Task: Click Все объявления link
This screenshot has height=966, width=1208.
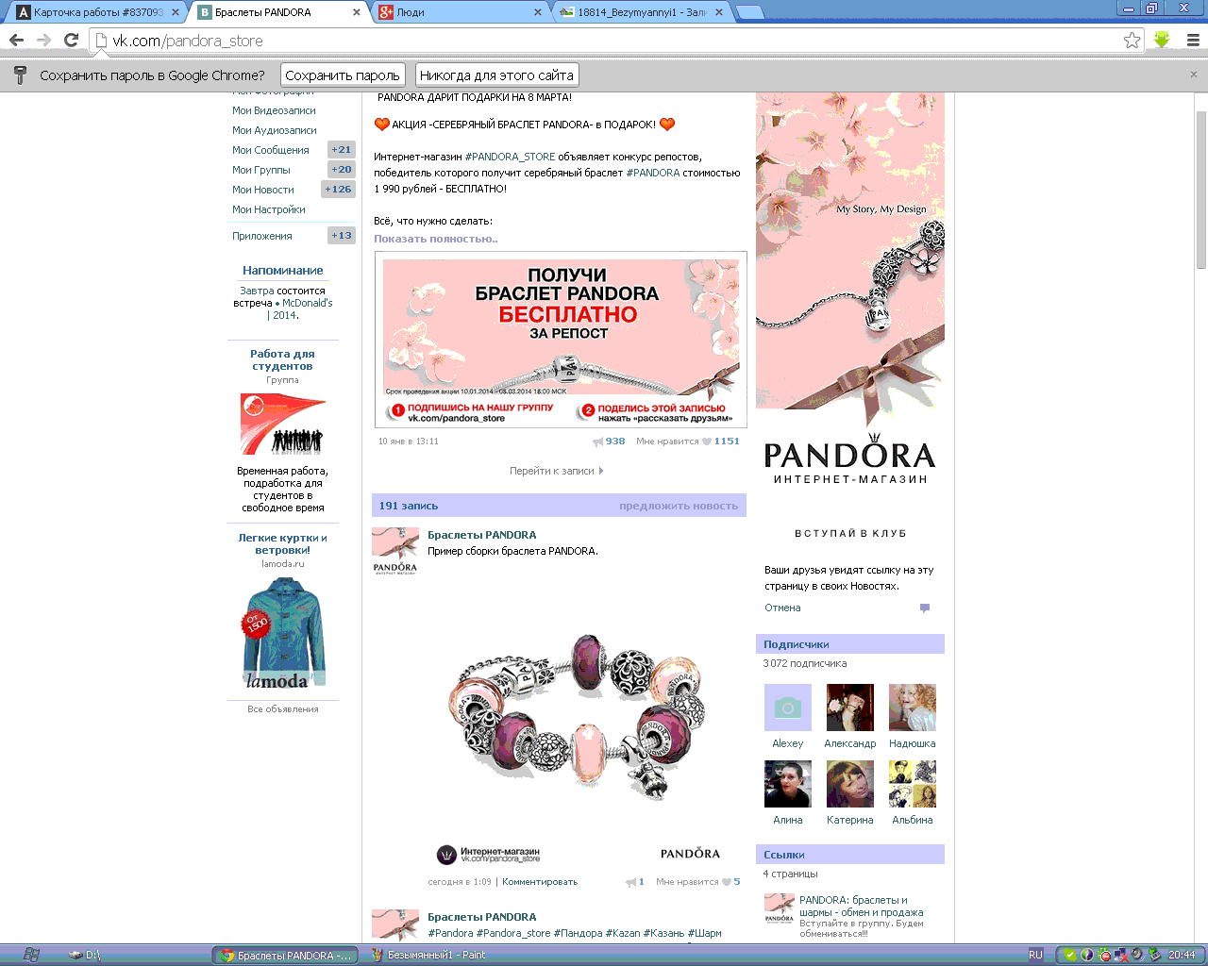Action: (283, 709)
